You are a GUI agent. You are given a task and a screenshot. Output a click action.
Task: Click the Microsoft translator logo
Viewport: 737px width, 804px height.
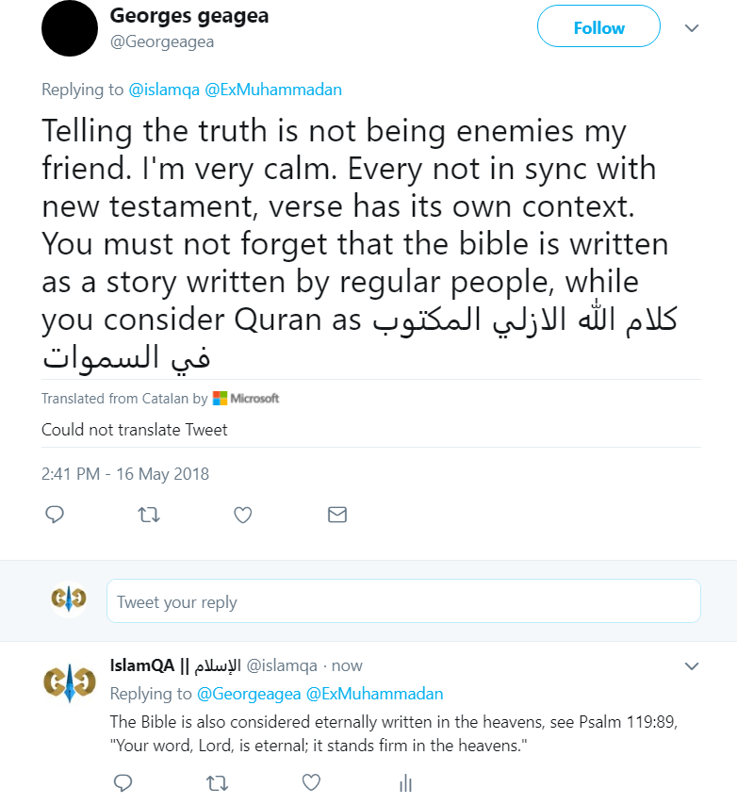click(246, 399)
